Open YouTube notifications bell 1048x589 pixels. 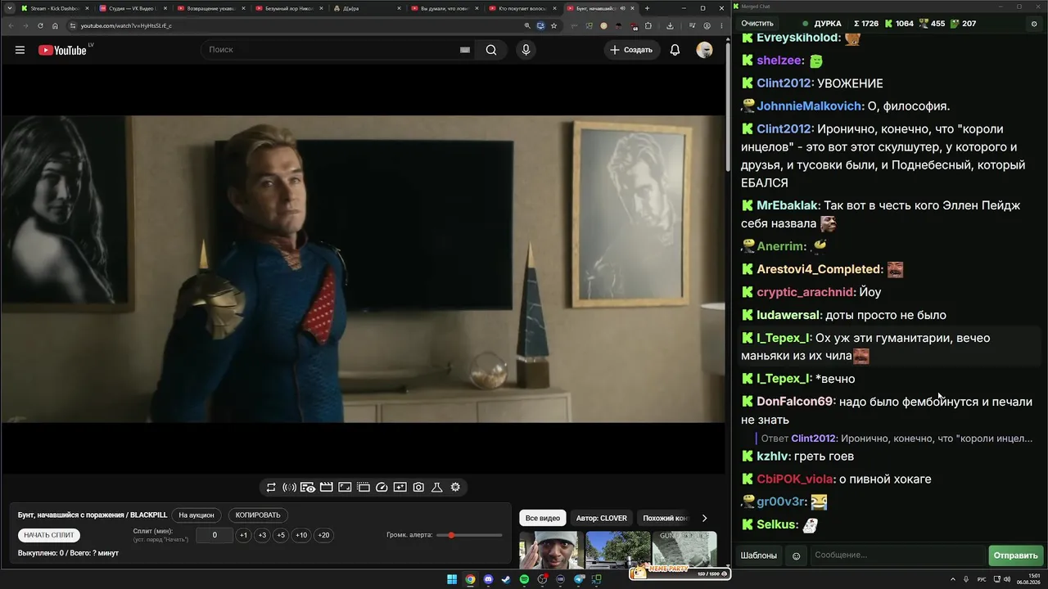(x=675, y=50)
